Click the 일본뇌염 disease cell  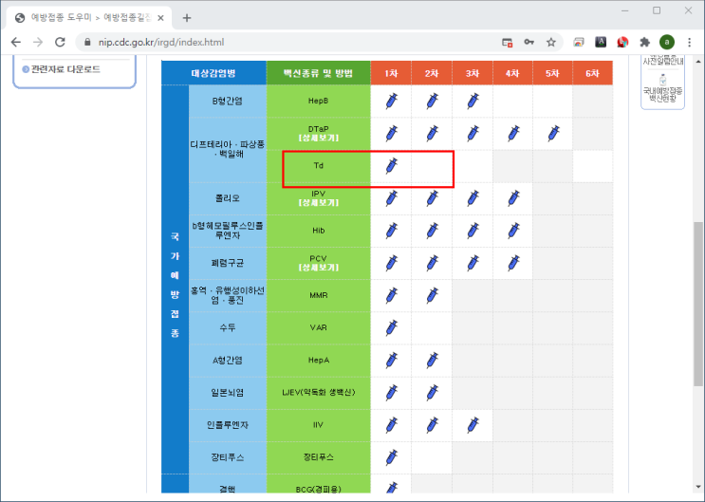228,393
